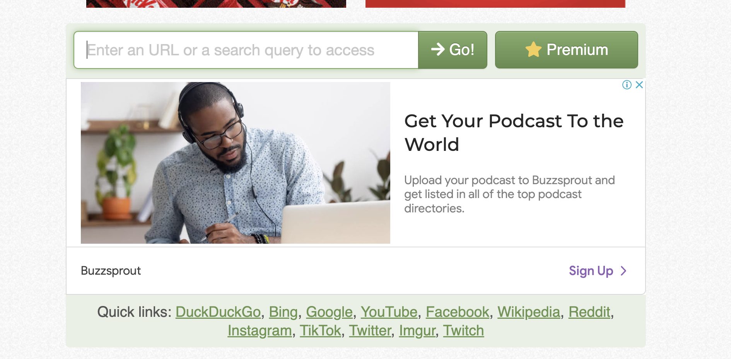Image resolution: width=731 pixels, height=359 pixels.
Task: Open the Imgur quick link
Action: tap(417, 331)
